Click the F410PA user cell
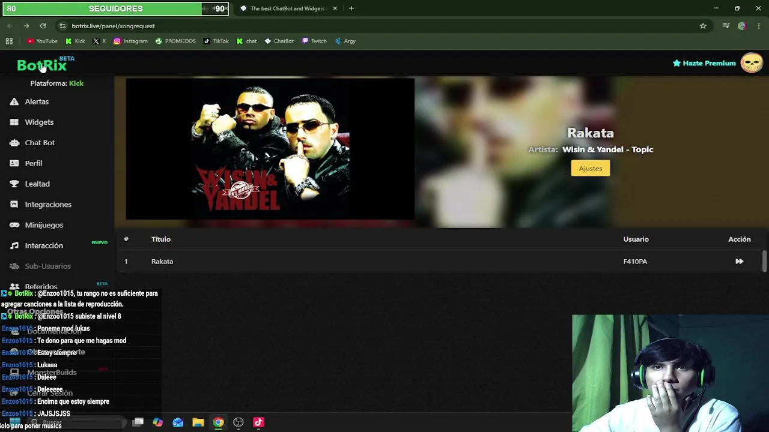Viewport: 769px width, 432px height. pyautogui.click(x=635, y=262)
